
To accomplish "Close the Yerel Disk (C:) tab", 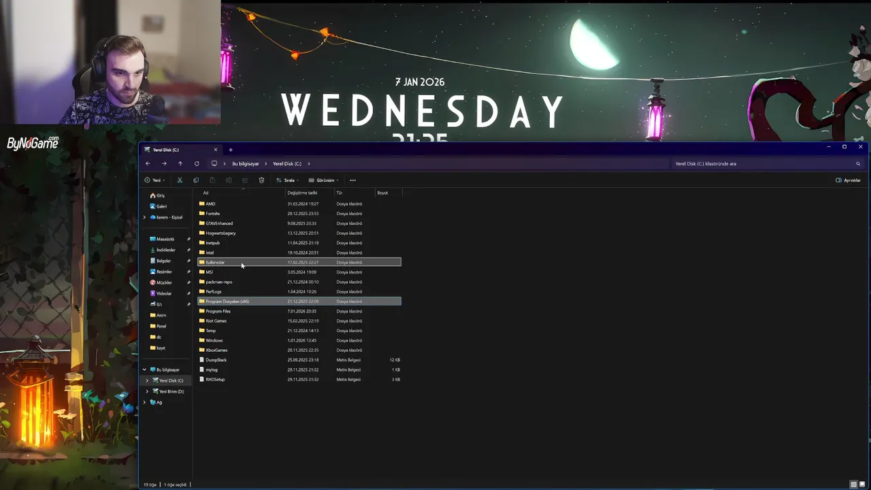I will [216, 150].
